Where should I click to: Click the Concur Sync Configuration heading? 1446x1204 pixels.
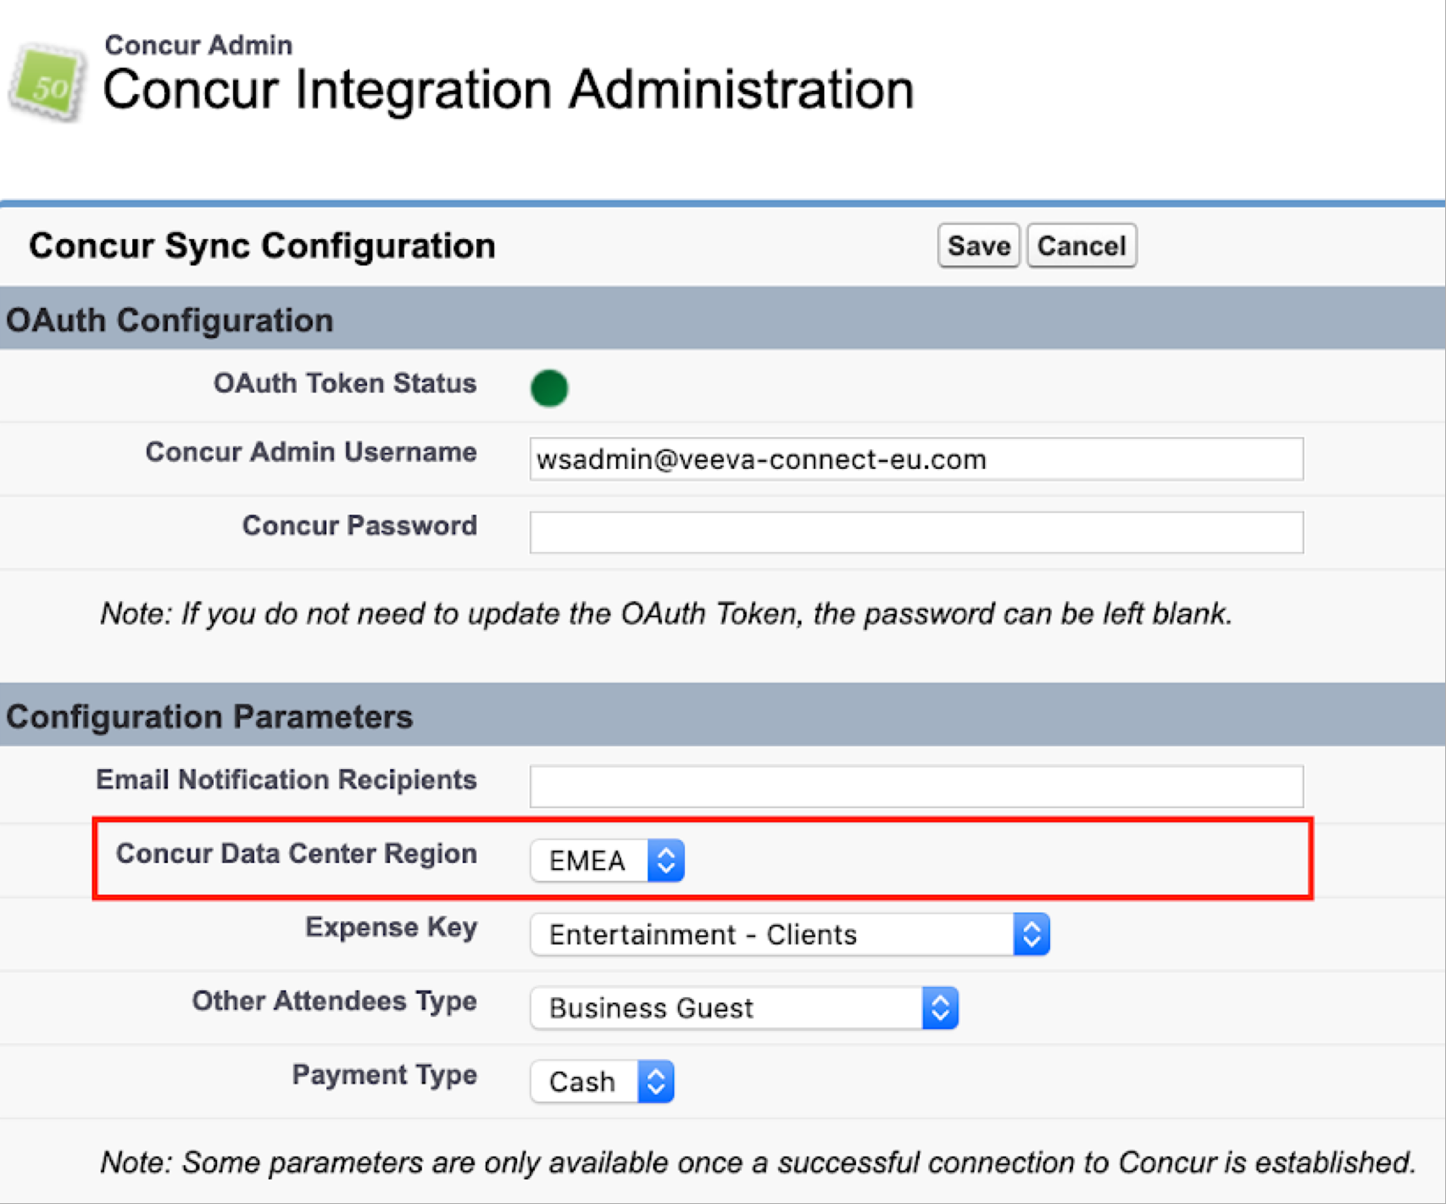pyautogui.click(x=262, y=246)
